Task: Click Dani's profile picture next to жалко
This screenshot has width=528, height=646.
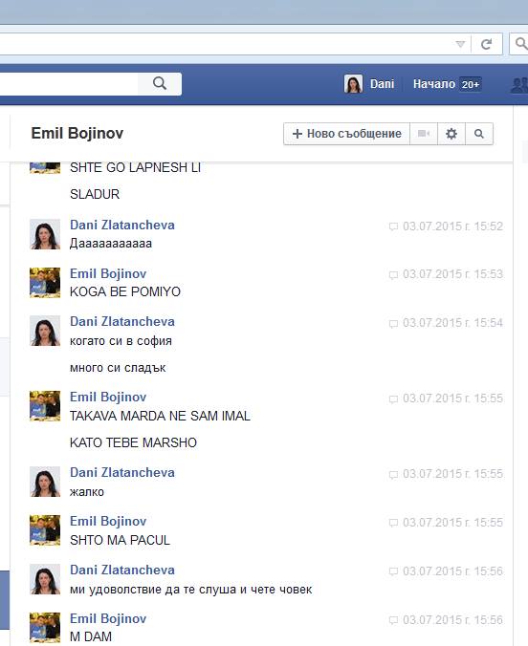Action: click(x=45, y=482)
